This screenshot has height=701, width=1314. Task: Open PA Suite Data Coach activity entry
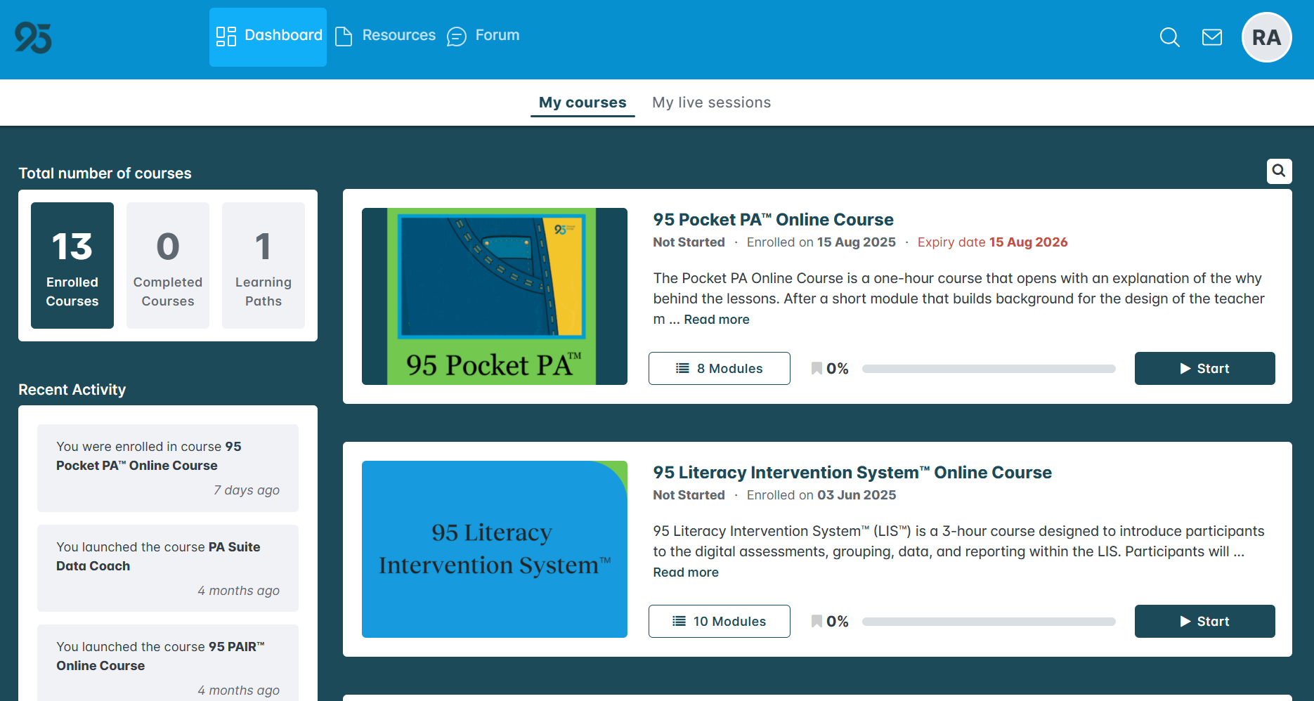(168, 568)
